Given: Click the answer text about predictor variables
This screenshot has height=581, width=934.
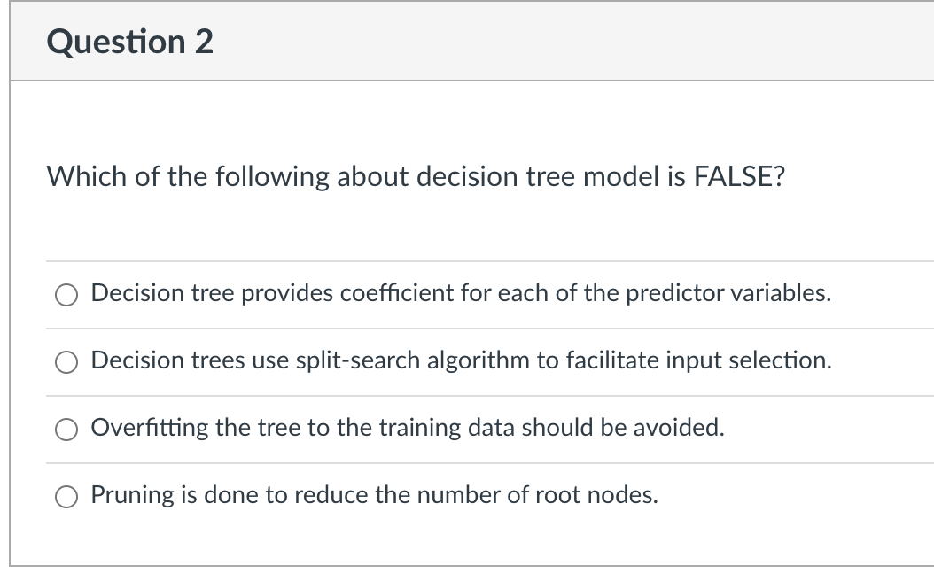Looking at the screenshot, I should click(460, 294).
